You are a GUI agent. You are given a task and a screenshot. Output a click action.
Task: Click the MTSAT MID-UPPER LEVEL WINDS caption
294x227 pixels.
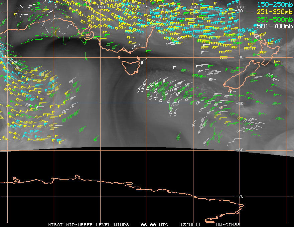pyautogui.click(x=88, y=225)
